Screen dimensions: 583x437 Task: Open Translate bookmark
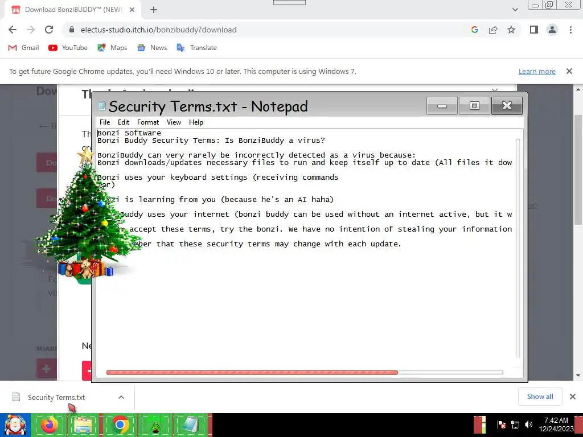point(196,48)
